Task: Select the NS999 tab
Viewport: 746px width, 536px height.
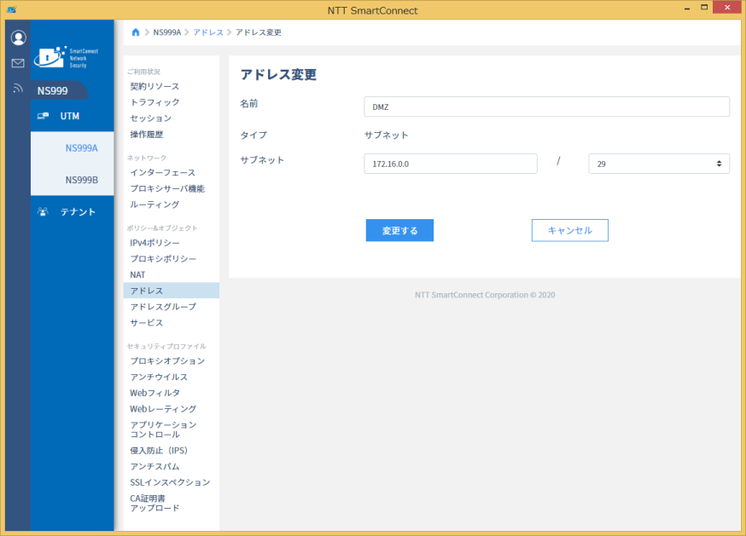Action: 59,91
